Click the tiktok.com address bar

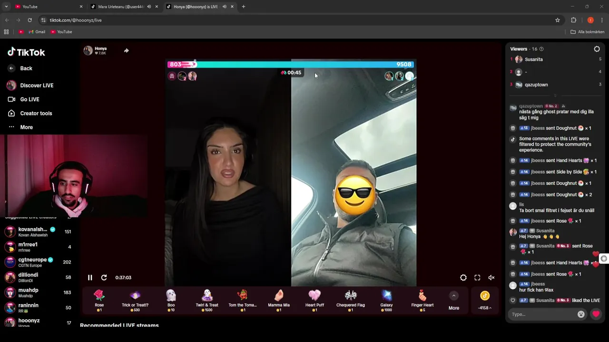click(x=295, y=20)
